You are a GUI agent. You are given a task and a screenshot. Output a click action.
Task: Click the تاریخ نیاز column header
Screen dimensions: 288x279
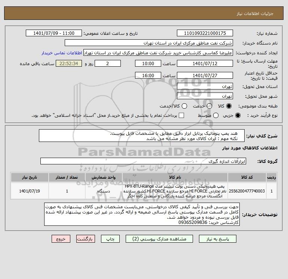point(30,177)
